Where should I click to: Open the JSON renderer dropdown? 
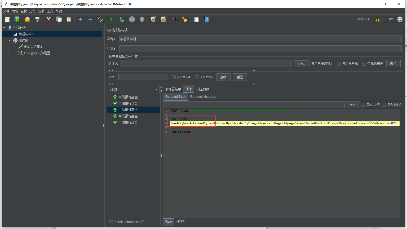coord(134,90)
